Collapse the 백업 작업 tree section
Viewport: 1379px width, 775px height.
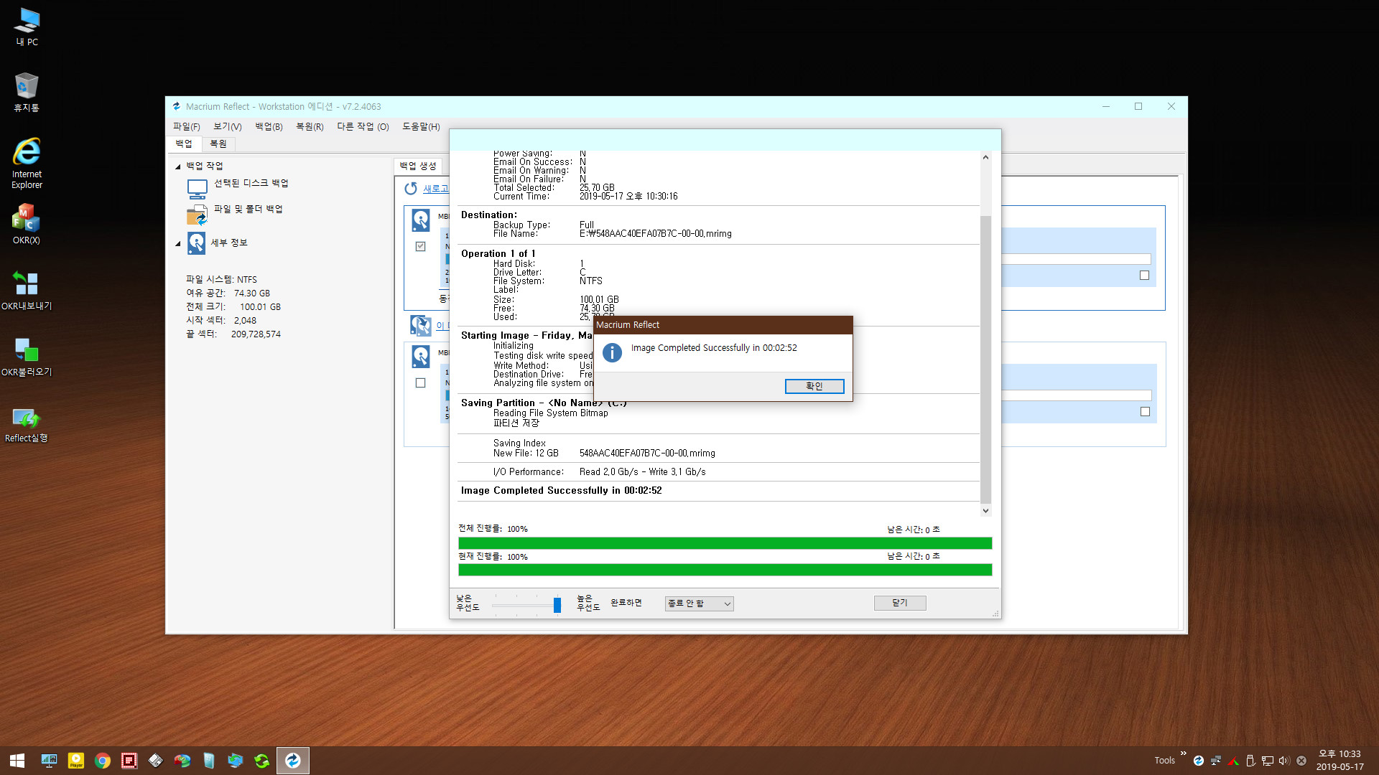point(178,166)
